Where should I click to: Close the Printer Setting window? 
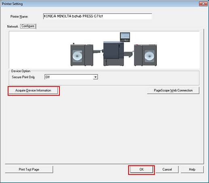pyautogui.click(x=203, y=4)
